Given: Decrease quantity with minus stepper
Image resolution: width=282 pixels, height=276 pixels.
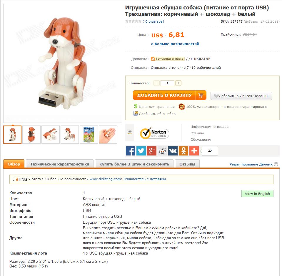Looking at the screenshot, I should tap(156, 83).
